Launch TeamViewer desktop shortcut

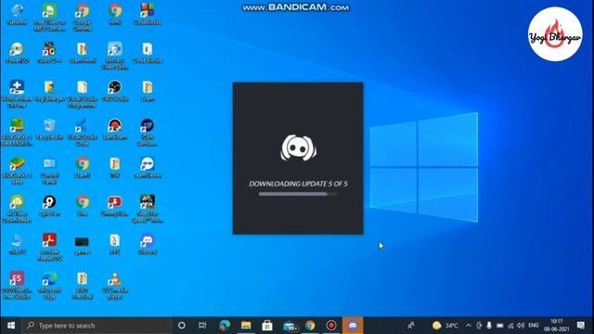pos(148,167)
